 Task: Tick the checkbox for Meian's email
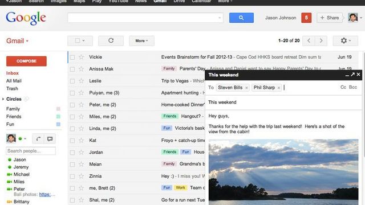point(72,165)
